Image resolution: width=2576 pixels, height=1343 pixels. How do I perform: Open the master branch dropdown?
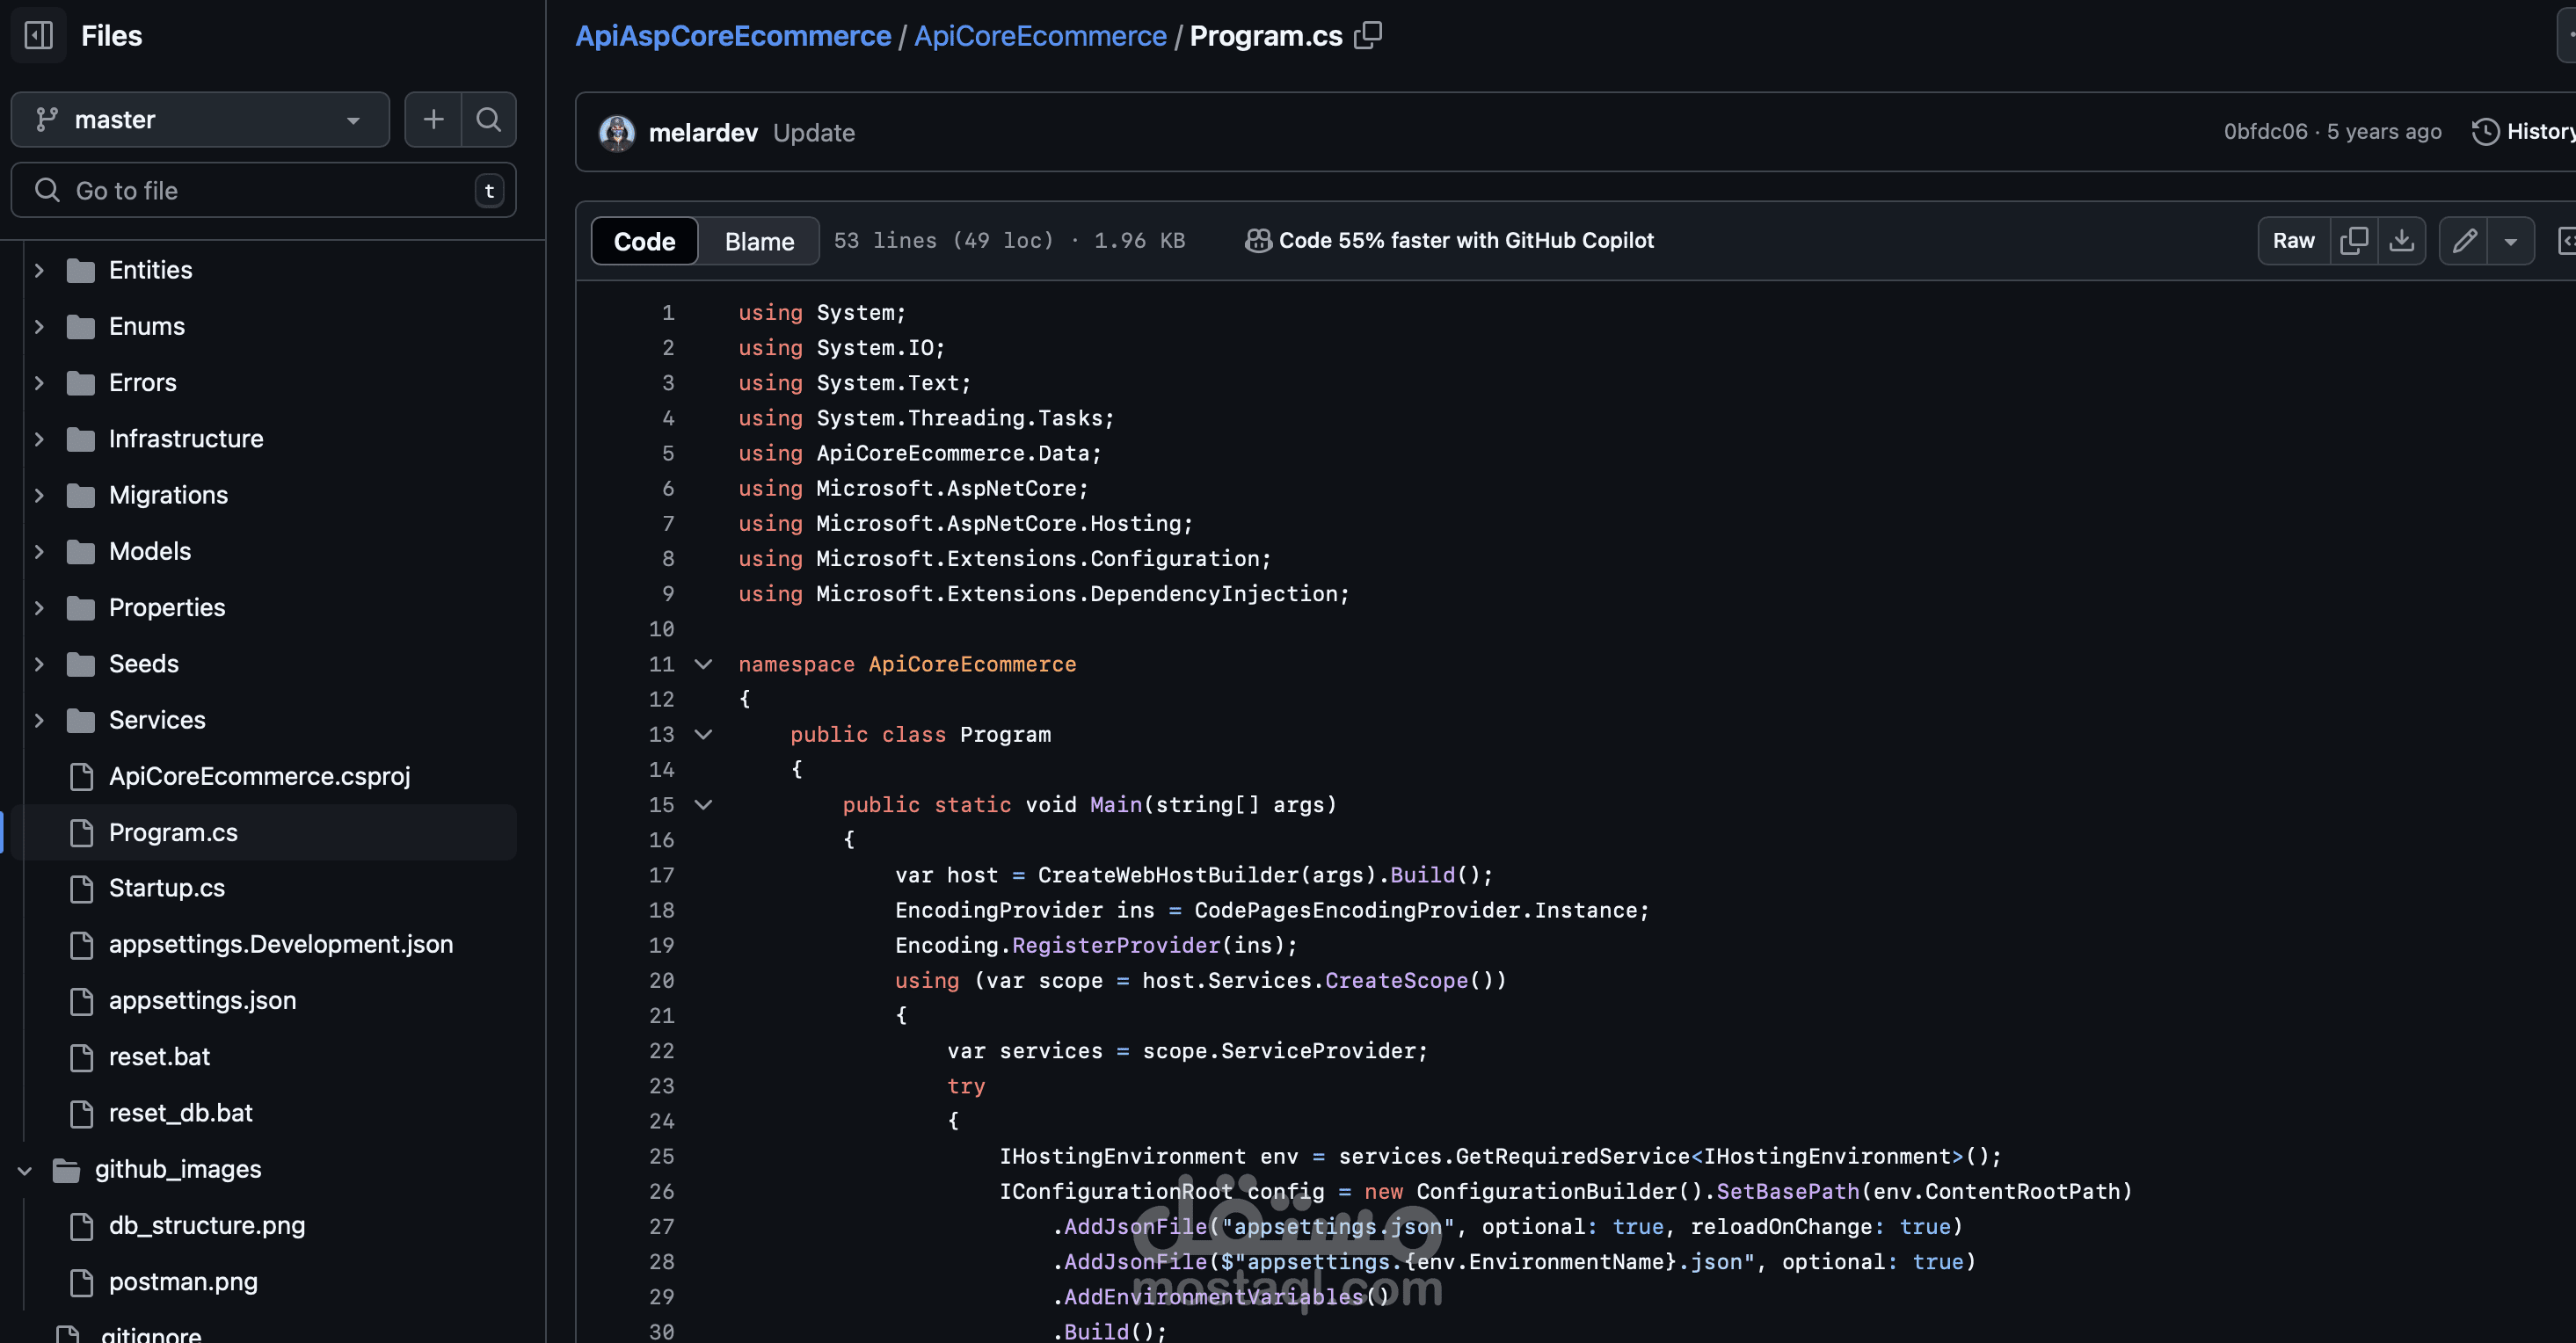(x=200, y=120)
